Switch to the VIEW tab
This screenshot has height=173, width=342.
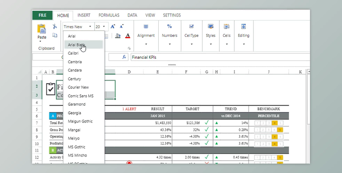150,15
